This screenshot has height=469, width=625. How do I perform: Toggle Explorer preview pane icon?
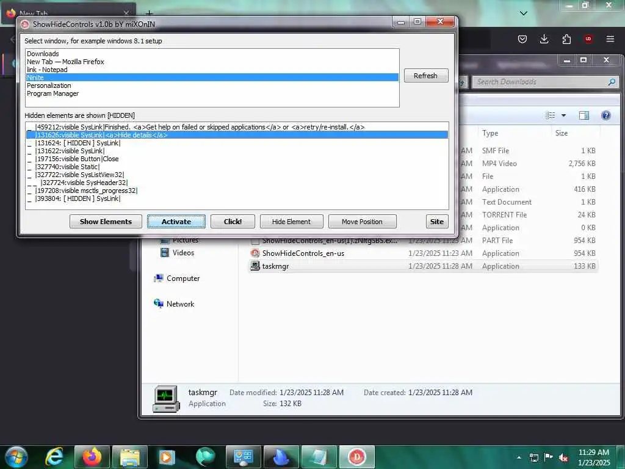[584, 115]
